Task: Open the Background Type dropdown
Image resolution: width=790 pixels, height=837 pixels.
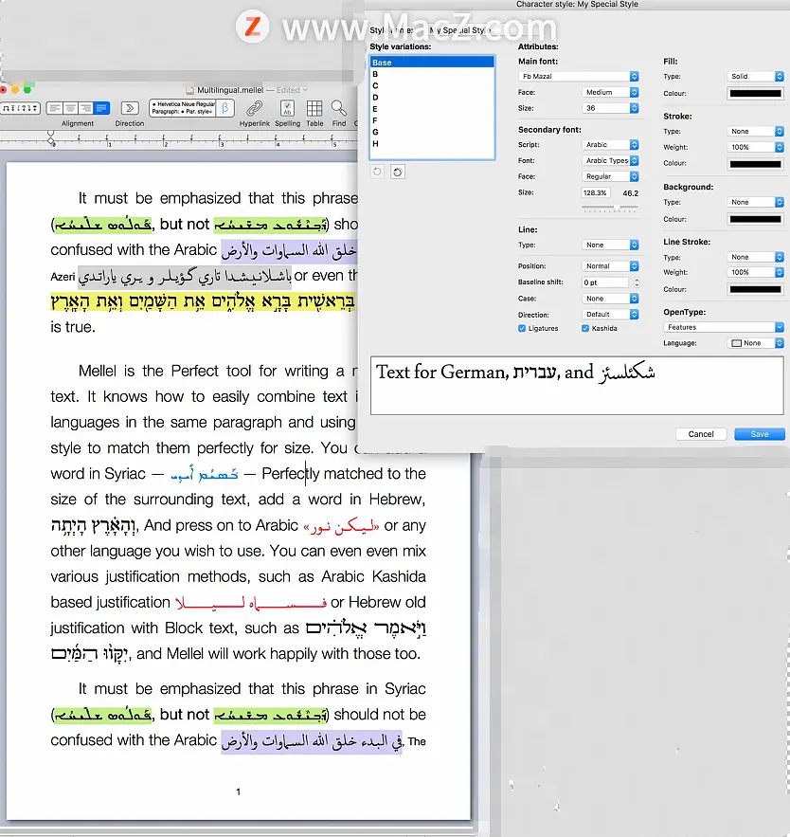Action: click(x=755, y=202)
